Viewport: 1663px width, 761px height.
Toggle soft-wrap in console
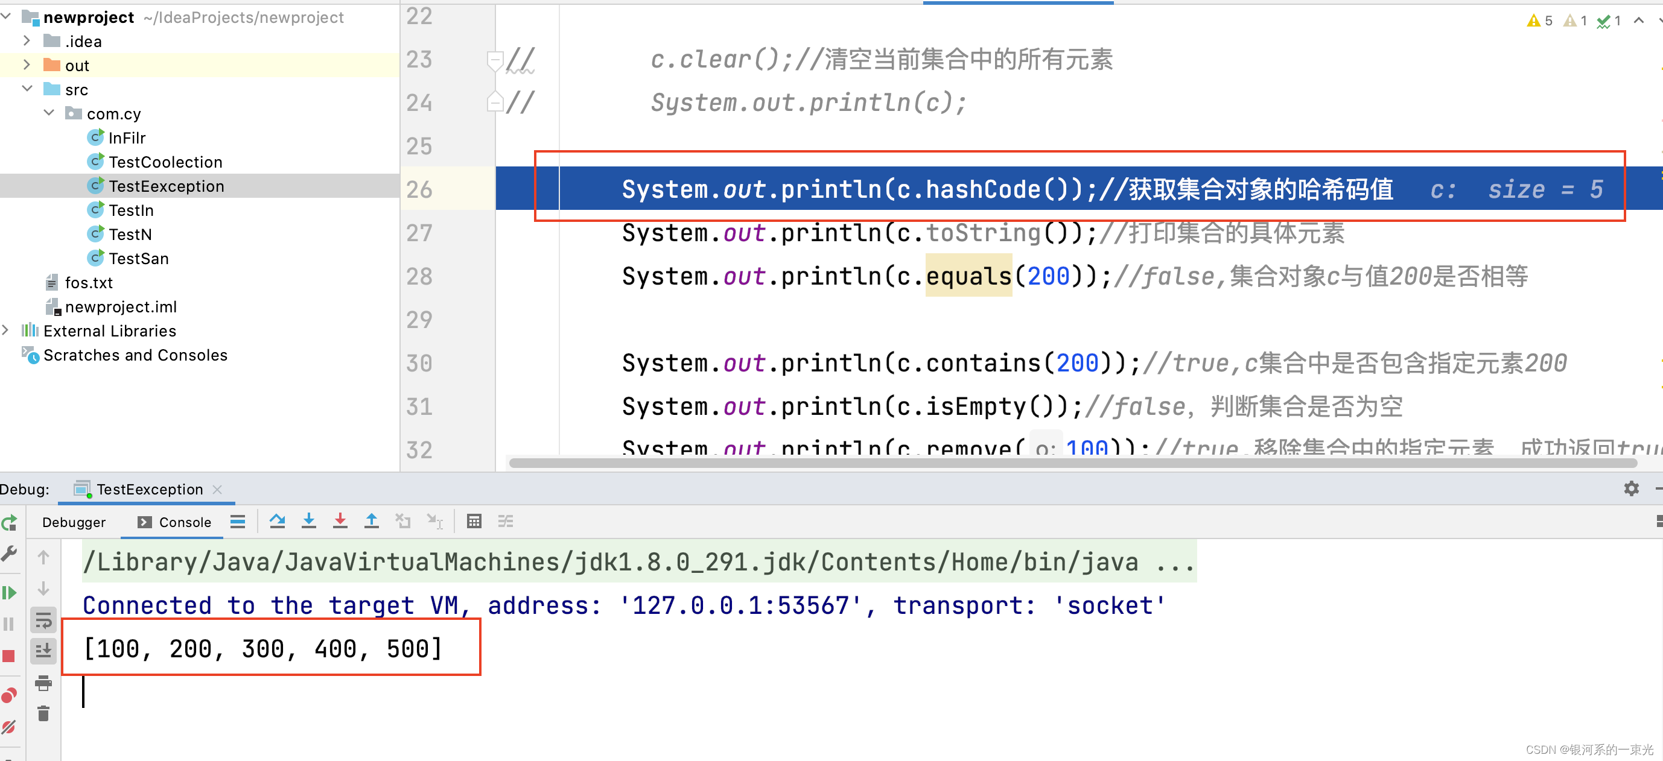pyautogui.click(x=43, y=620)
